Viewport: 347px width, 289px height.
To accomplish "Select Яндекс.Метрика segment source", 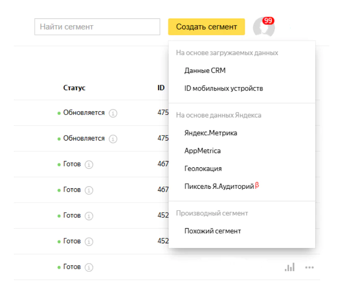I will click(211, 133).
